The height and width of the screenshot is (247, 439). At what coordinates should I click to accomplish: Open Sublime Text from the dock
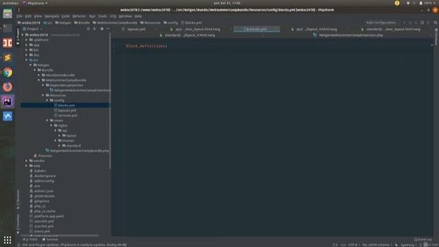click(8, 58)
